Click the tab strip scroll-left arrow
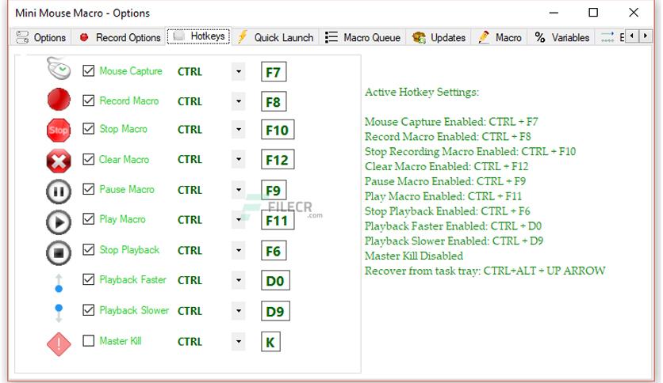 (632, 36)
